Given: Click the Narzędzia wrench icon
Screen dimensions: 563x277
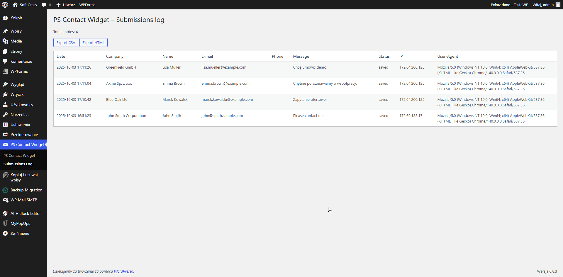Looking at the screenshot, I should coord(6,115).
